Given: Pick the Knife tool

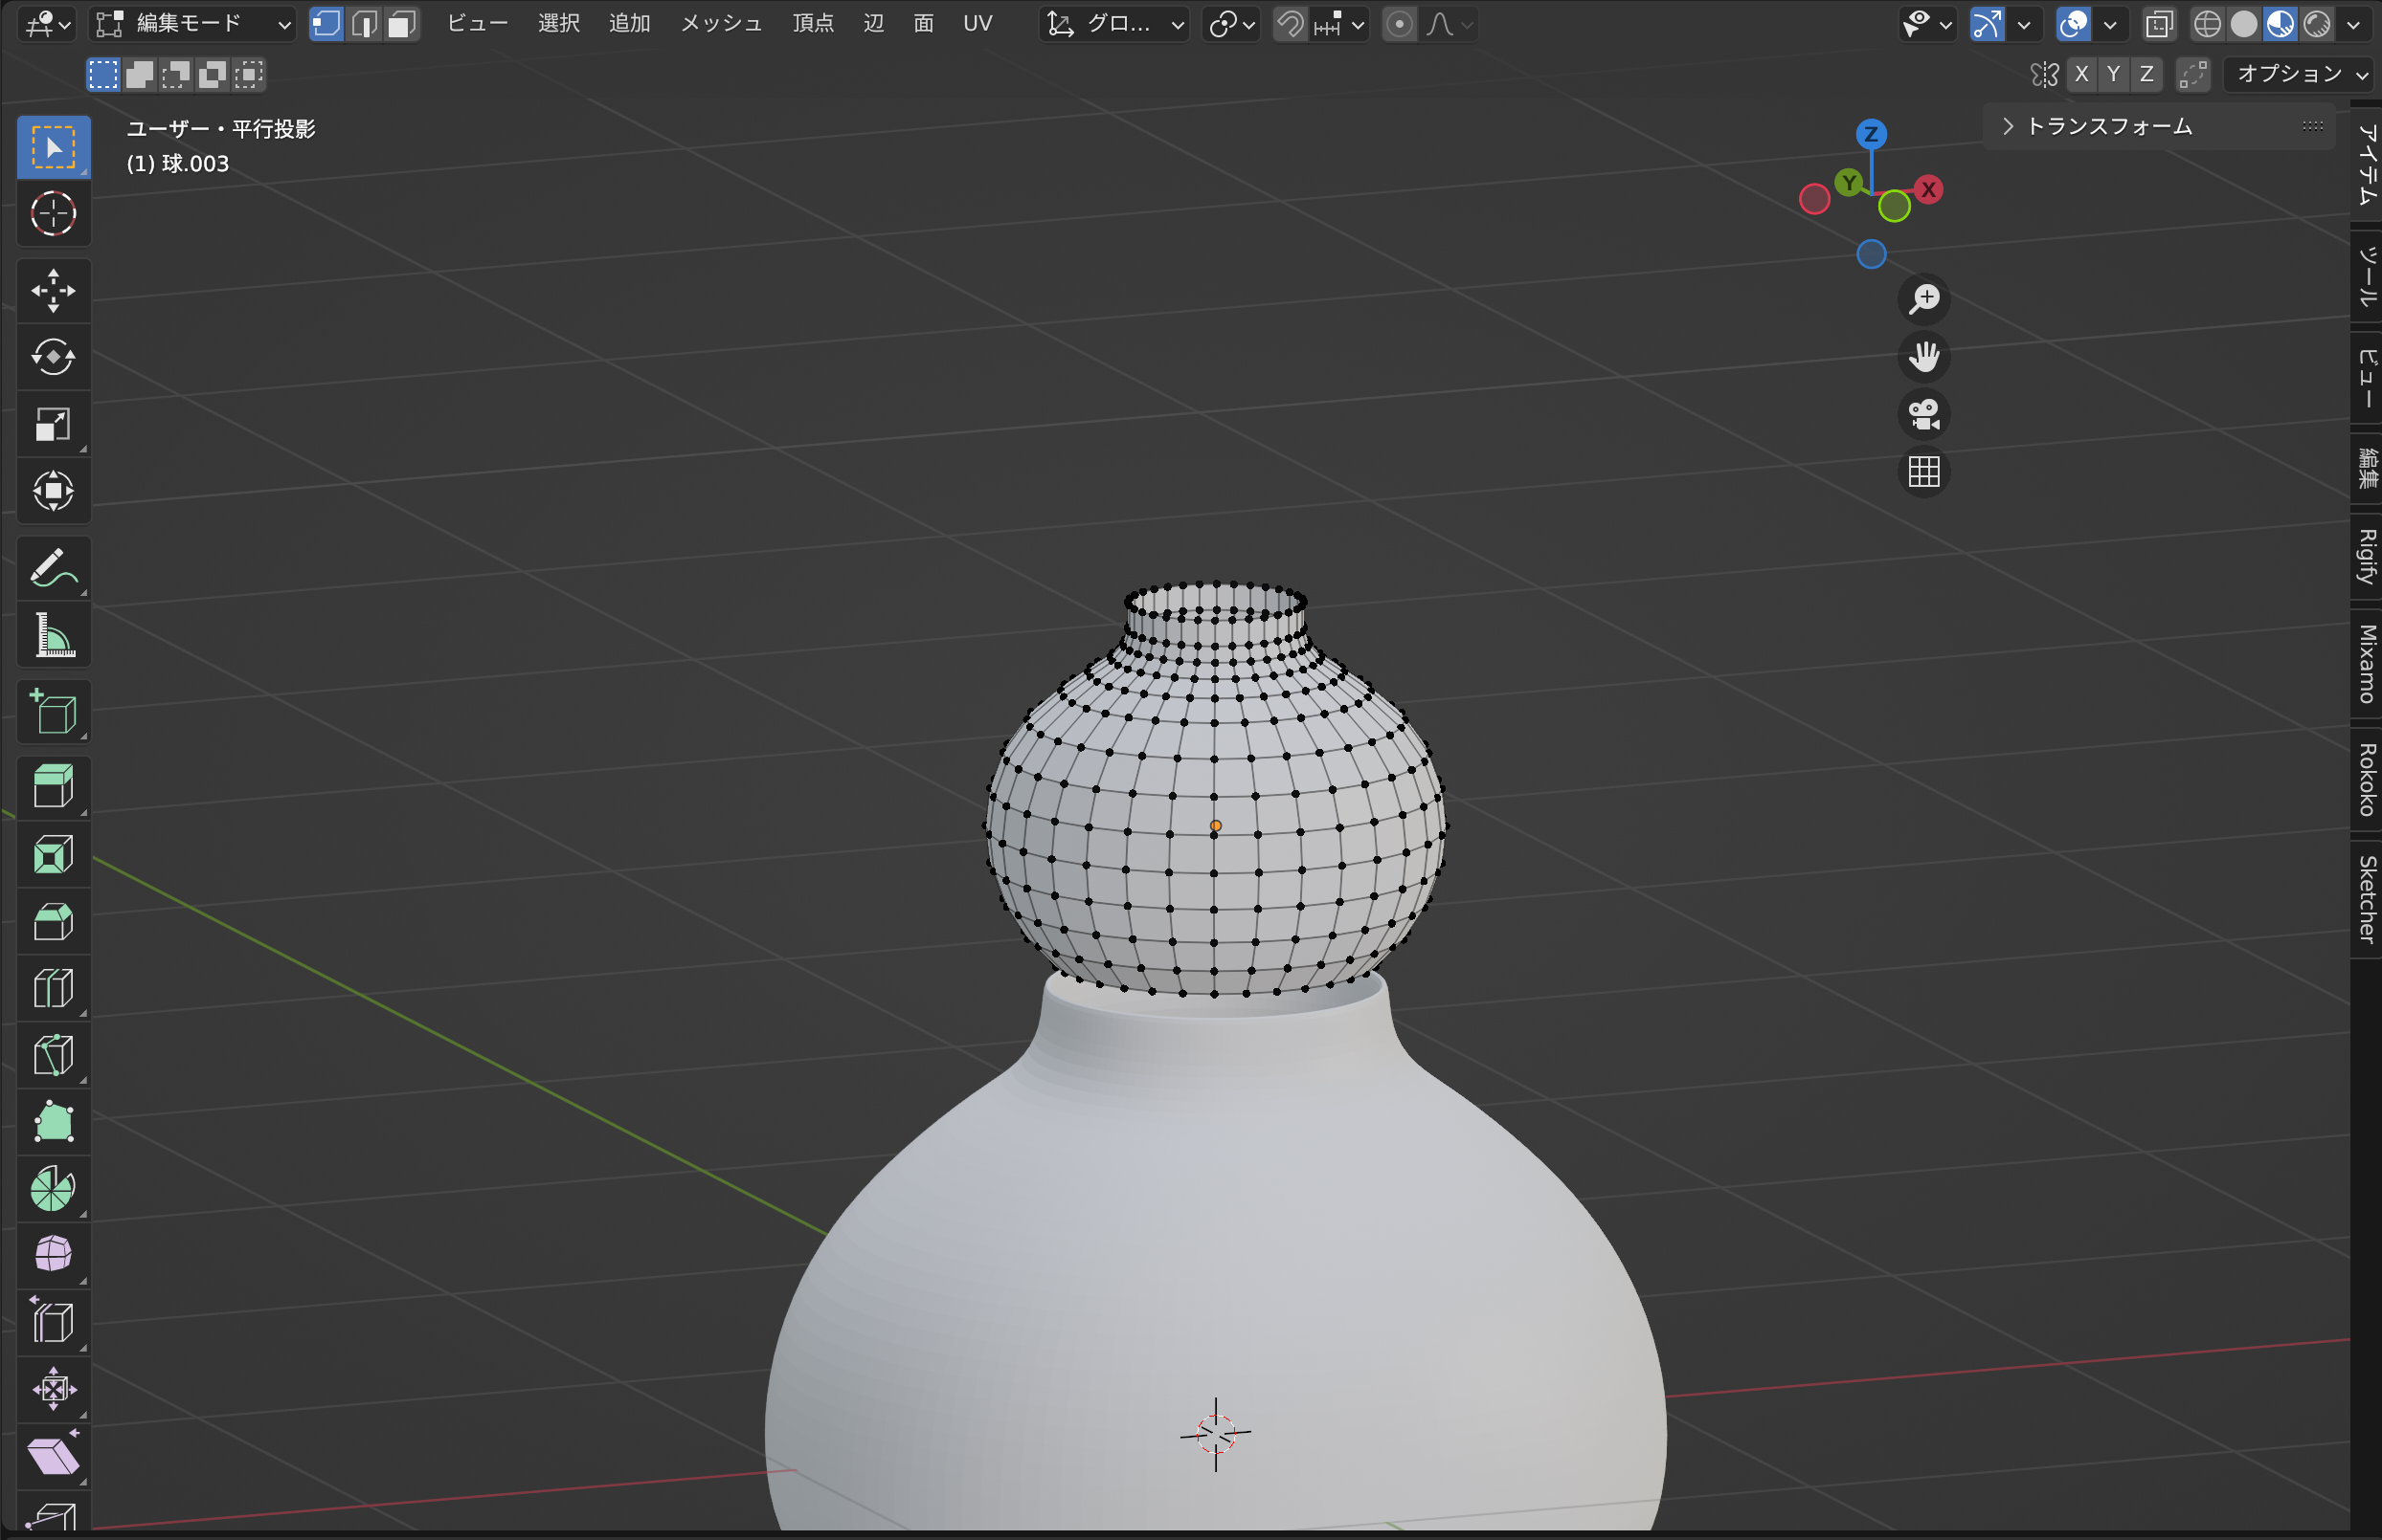Looking at the screenshot, I should tap(53, 1055).
